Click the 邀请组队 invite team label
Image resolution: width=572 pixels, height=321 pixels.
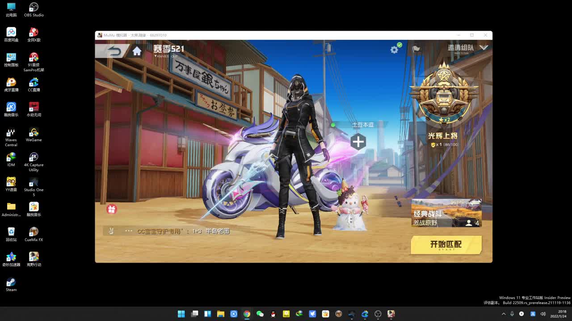461,48
